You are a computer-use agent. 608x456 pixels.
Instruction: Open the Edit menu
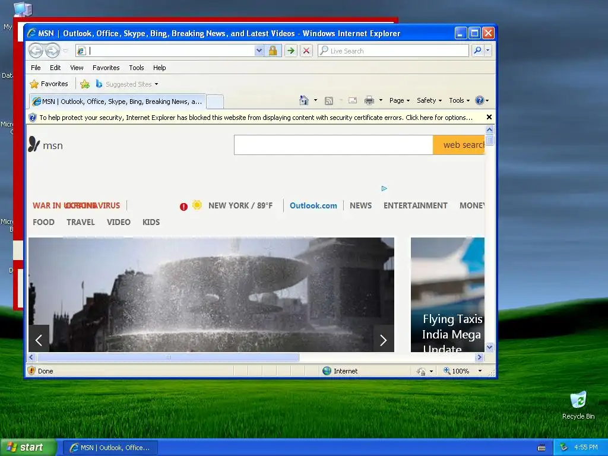tap(55, 68)
